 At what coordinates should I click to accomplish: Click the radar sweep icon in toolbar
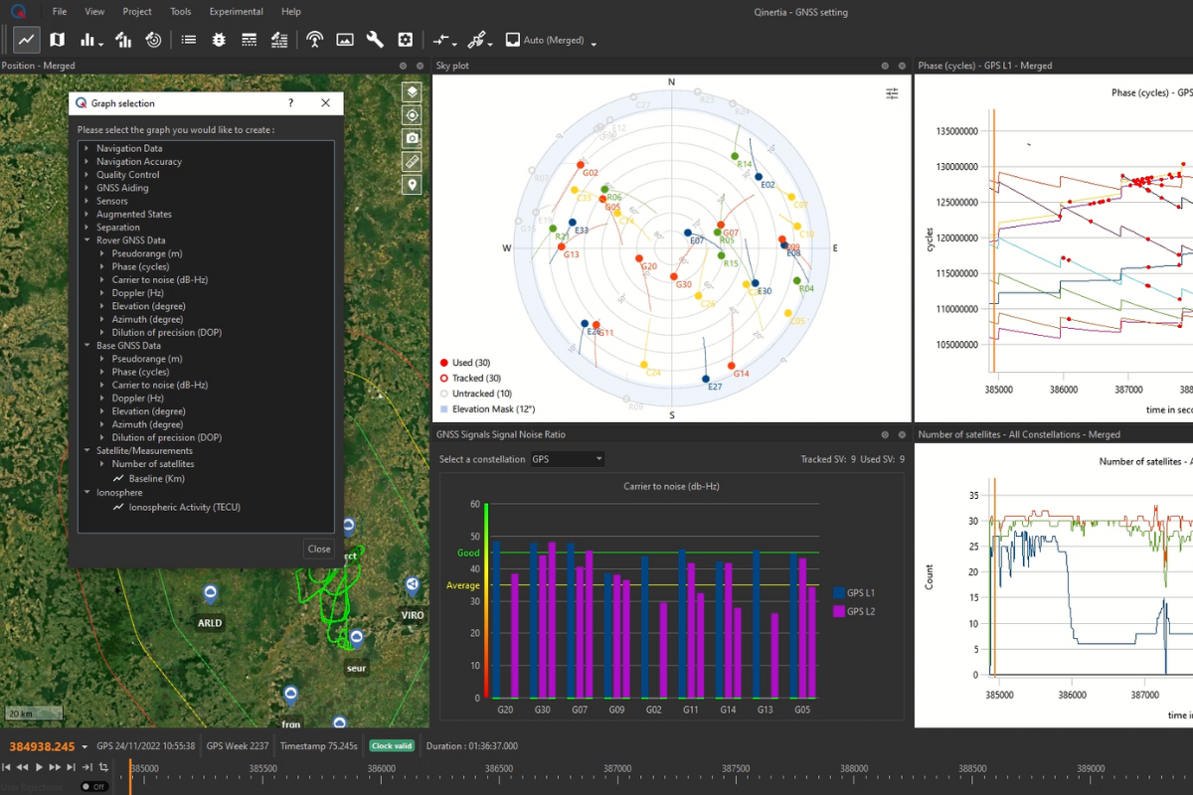[153, 40]
